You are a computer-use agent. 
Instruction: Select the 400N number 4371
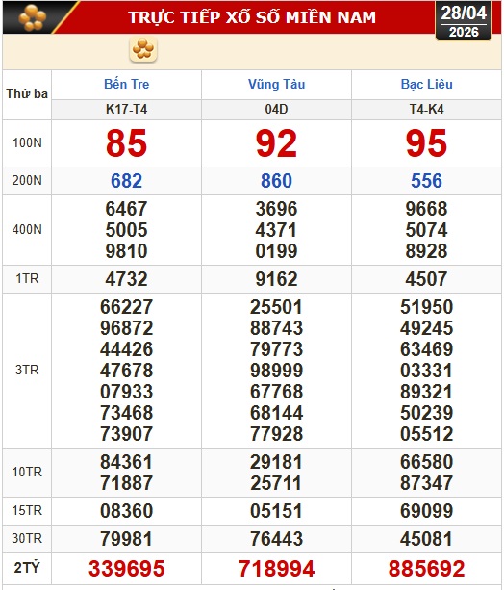click(x=276, y=230)
